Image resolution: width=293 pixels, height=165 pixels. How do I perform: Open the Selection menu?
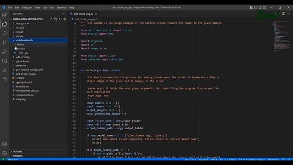point(27,7)
